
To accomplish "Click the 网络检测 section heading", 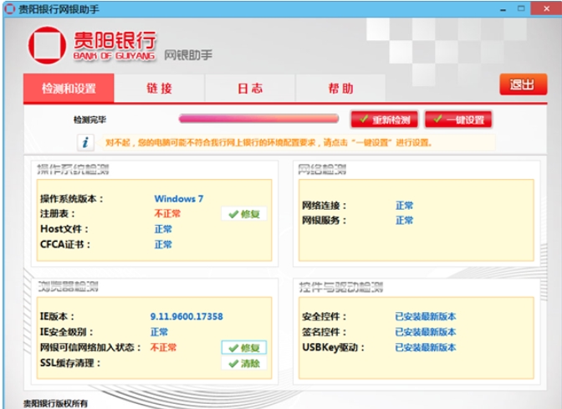I will 322,170.
